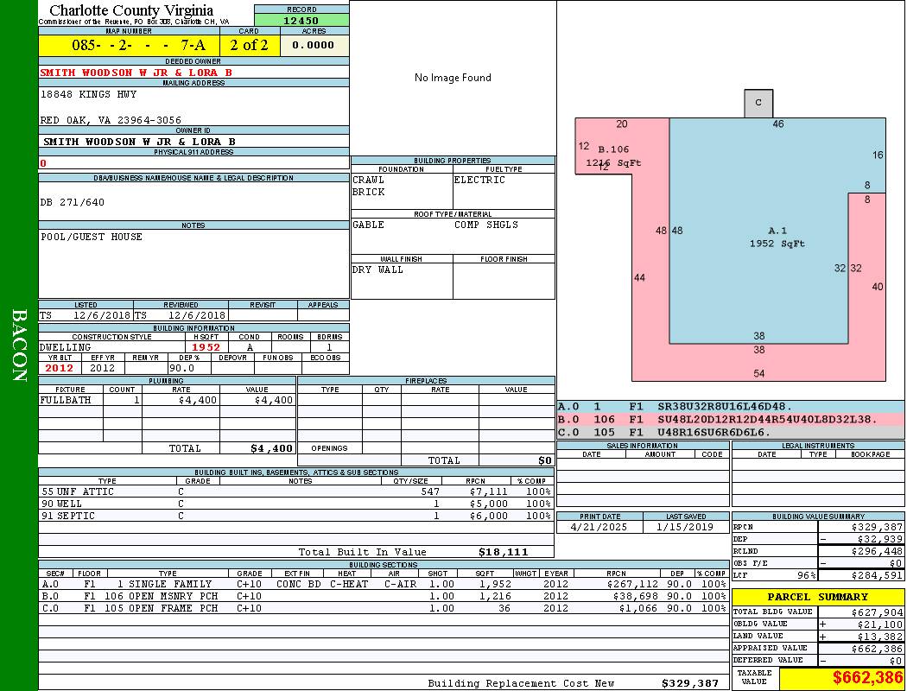The width and height of the screenshot is (907, 691).
Task: Click the green BACON sidebar label
Action: coord(19,345)
